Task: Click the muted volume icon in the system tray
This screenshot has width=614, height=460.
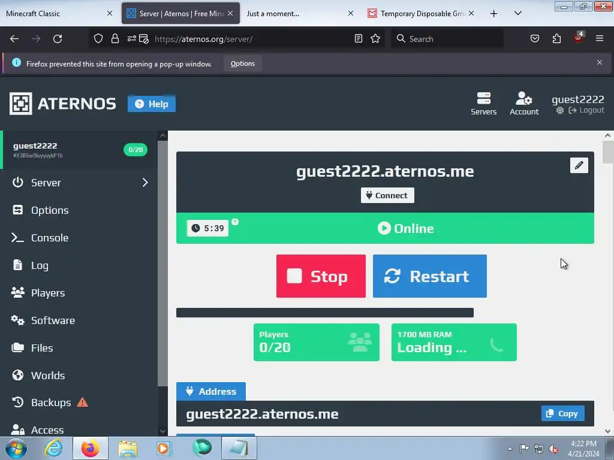Action: pyautogui.click(x=553, y=449)
